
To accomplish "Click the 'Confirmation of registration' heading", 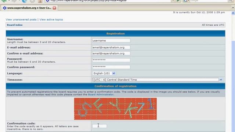I will (x=115, y=86).
